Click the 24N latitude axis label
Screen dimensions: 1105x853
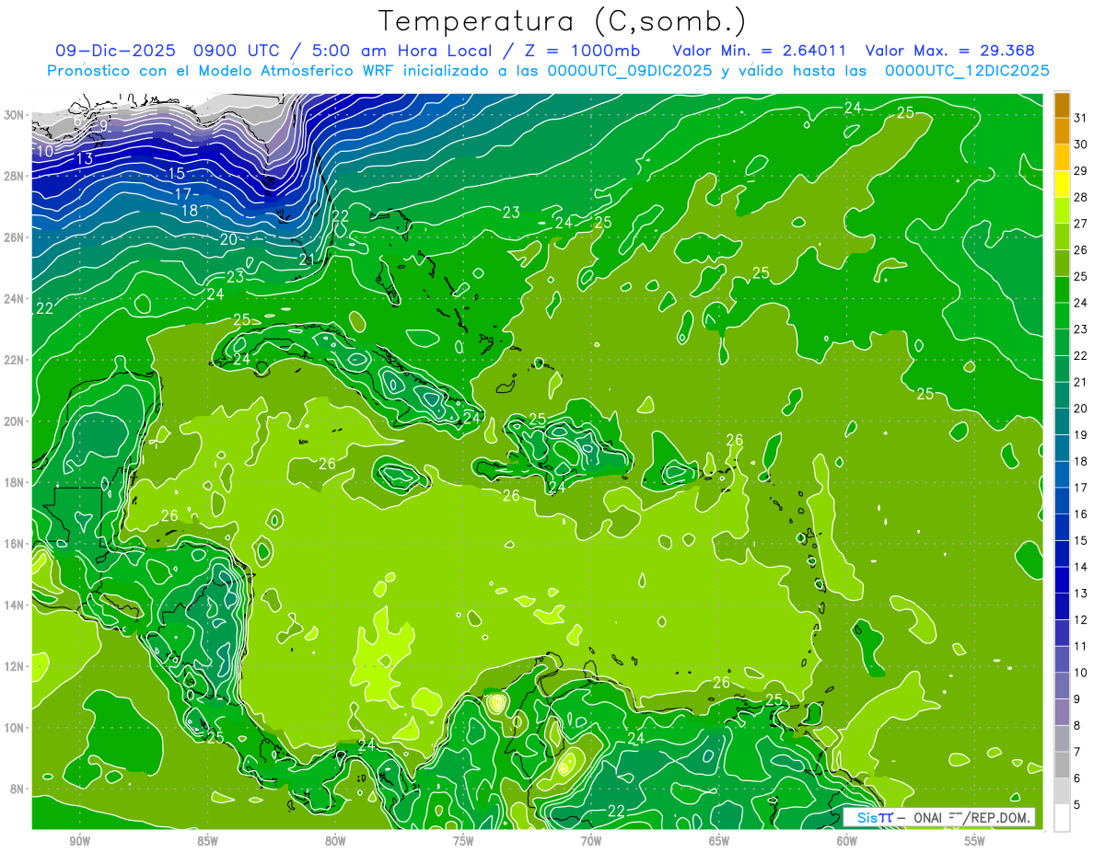click(x=15, y=299)
